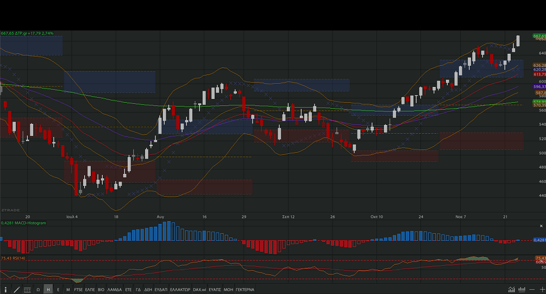Load the ΕΛΛΑΚΤΩΡ symbol chart
The image size is (546, 294).
pyautogui.click(x=180, y=290)
